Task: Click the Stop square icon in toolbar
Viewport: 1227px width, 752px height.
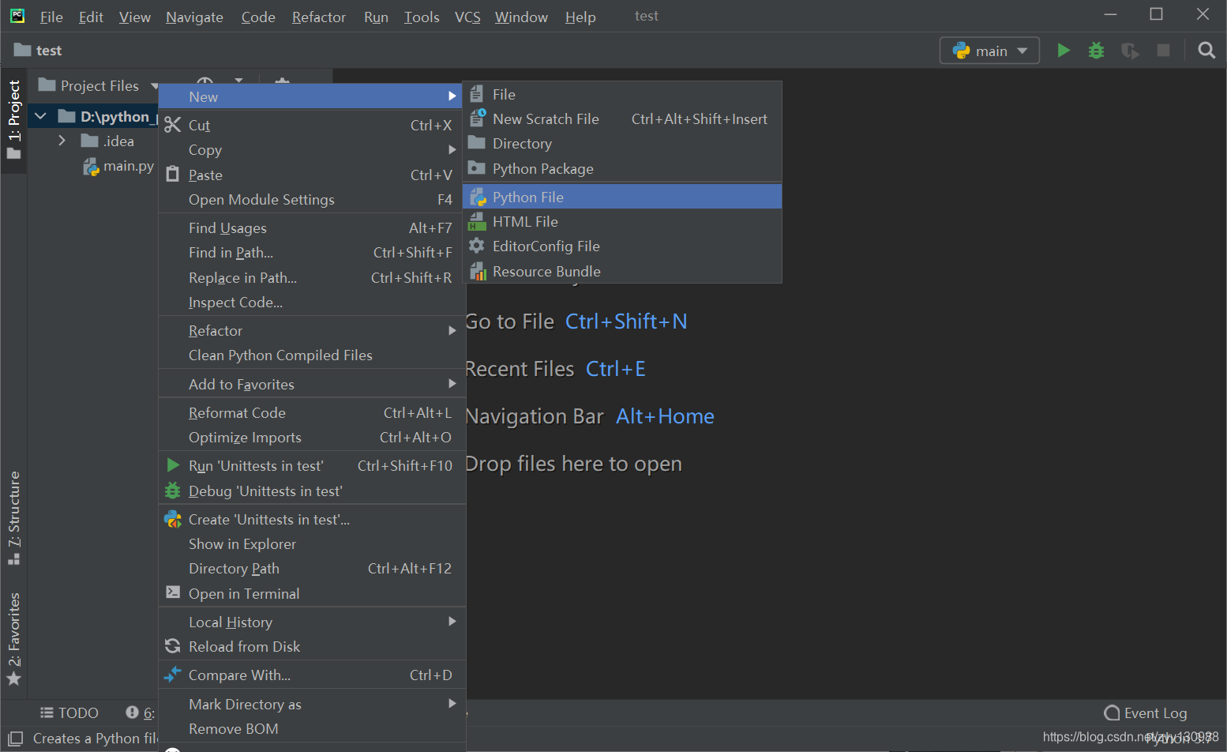Action: pos(1163,51)
